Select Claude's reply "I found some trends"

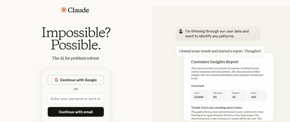pos(220,51)
